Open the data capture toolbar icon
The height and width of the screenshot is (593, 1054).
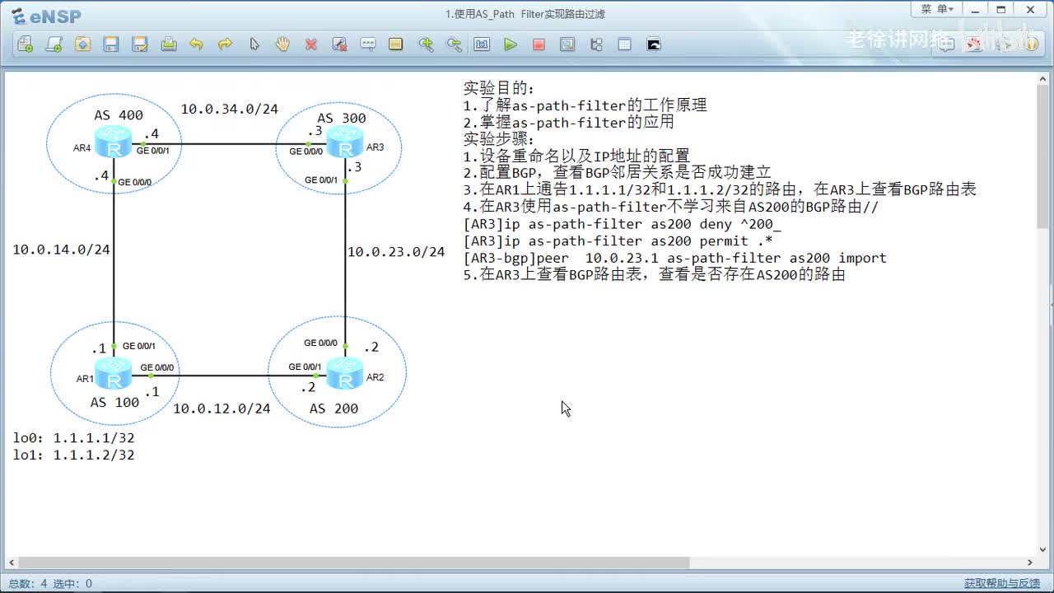tap(567, 44)
